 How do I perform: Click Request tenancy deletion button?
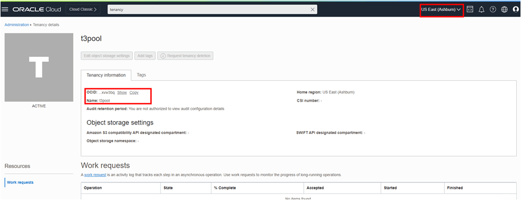click(186, 56)
